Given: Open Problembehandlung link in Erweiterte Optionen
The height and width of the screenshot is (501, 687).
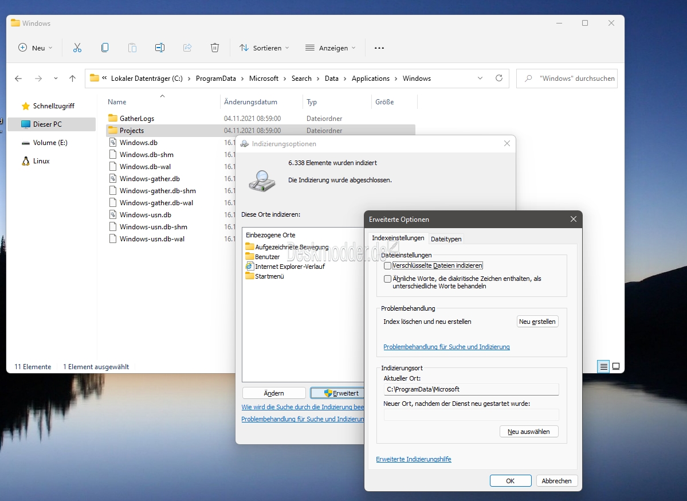Looking at the screenshot, I should click(446, 347).
